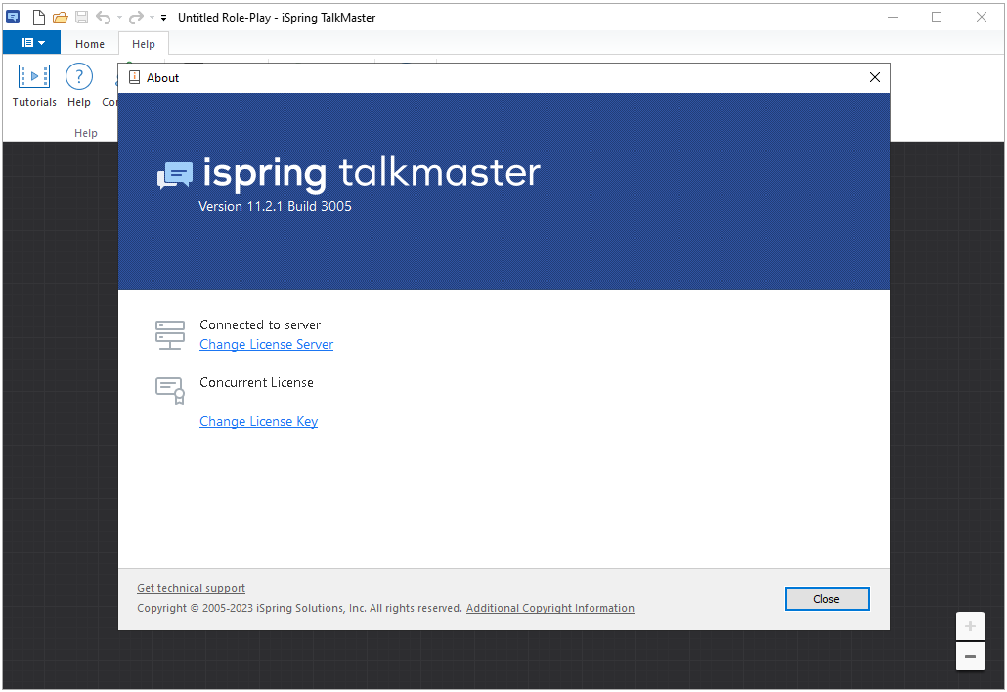Open the blue File menu button

(32, 43)
